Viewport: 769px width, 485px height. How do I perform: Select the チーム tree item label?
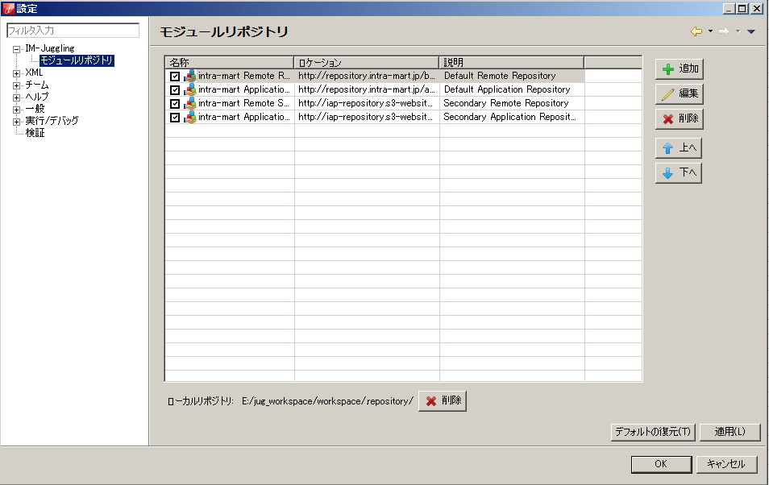(x=37, y=85)
